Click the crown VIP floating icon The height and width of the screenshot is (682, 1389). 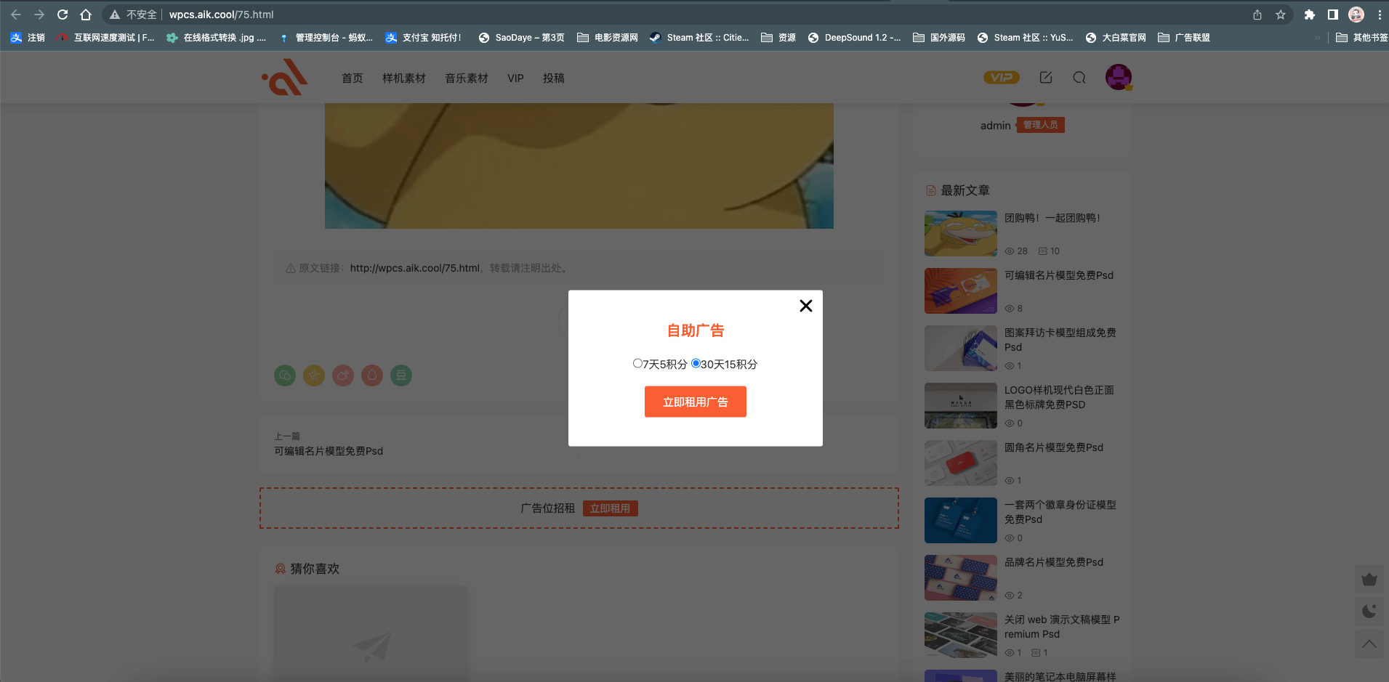(1369, 579)
